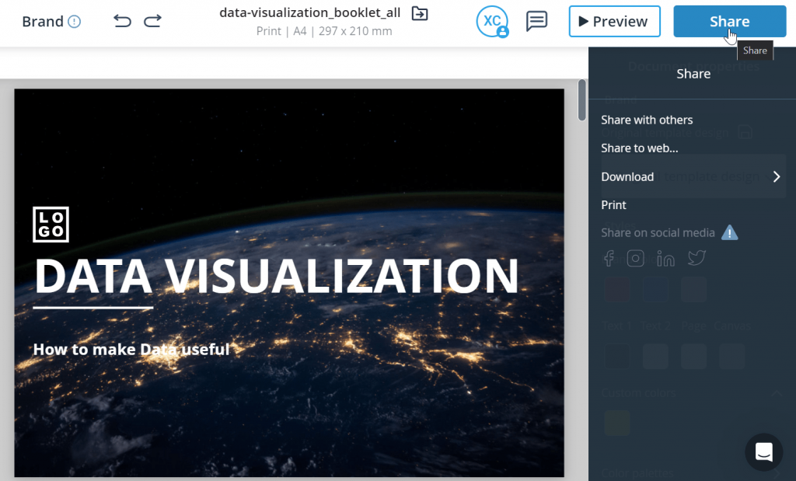The width and height of the screenshot is (796, 481).
Task: Redo the last action
Action: tap(153, 21)
